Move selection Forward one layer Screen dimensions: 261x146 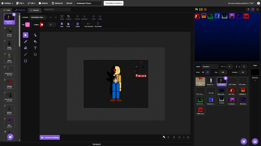click(77, 17)
